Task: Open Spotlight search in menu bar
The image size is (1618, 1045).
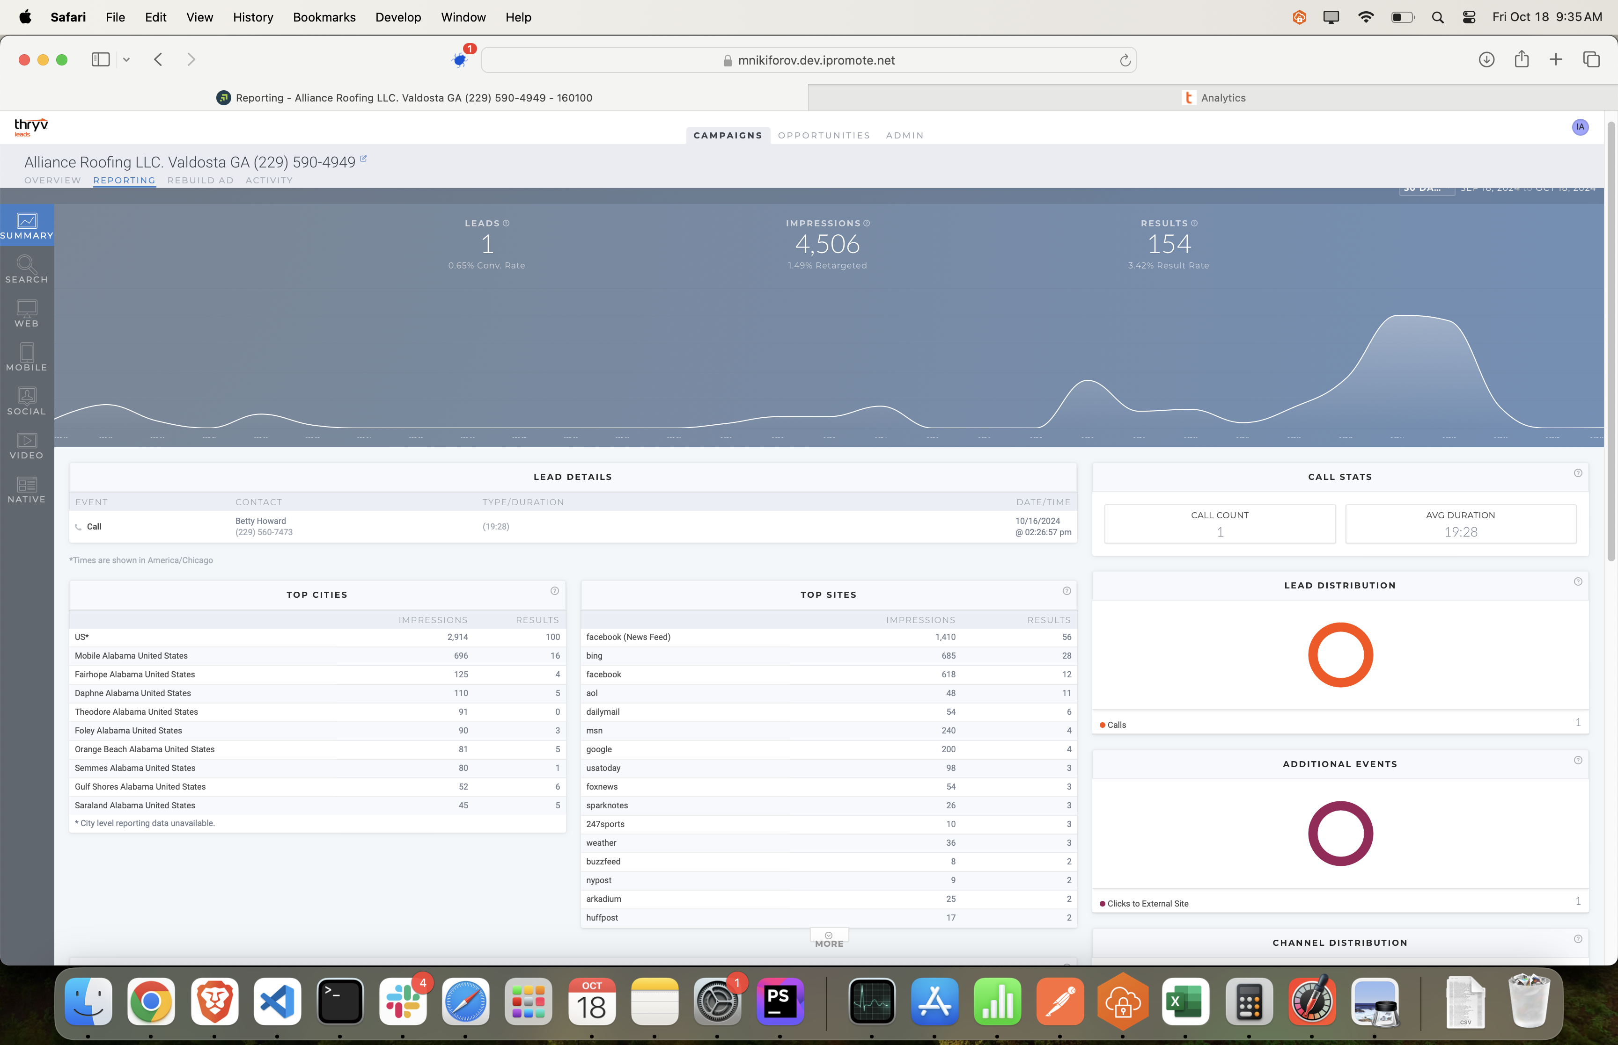Action: tap(1437, 18)
